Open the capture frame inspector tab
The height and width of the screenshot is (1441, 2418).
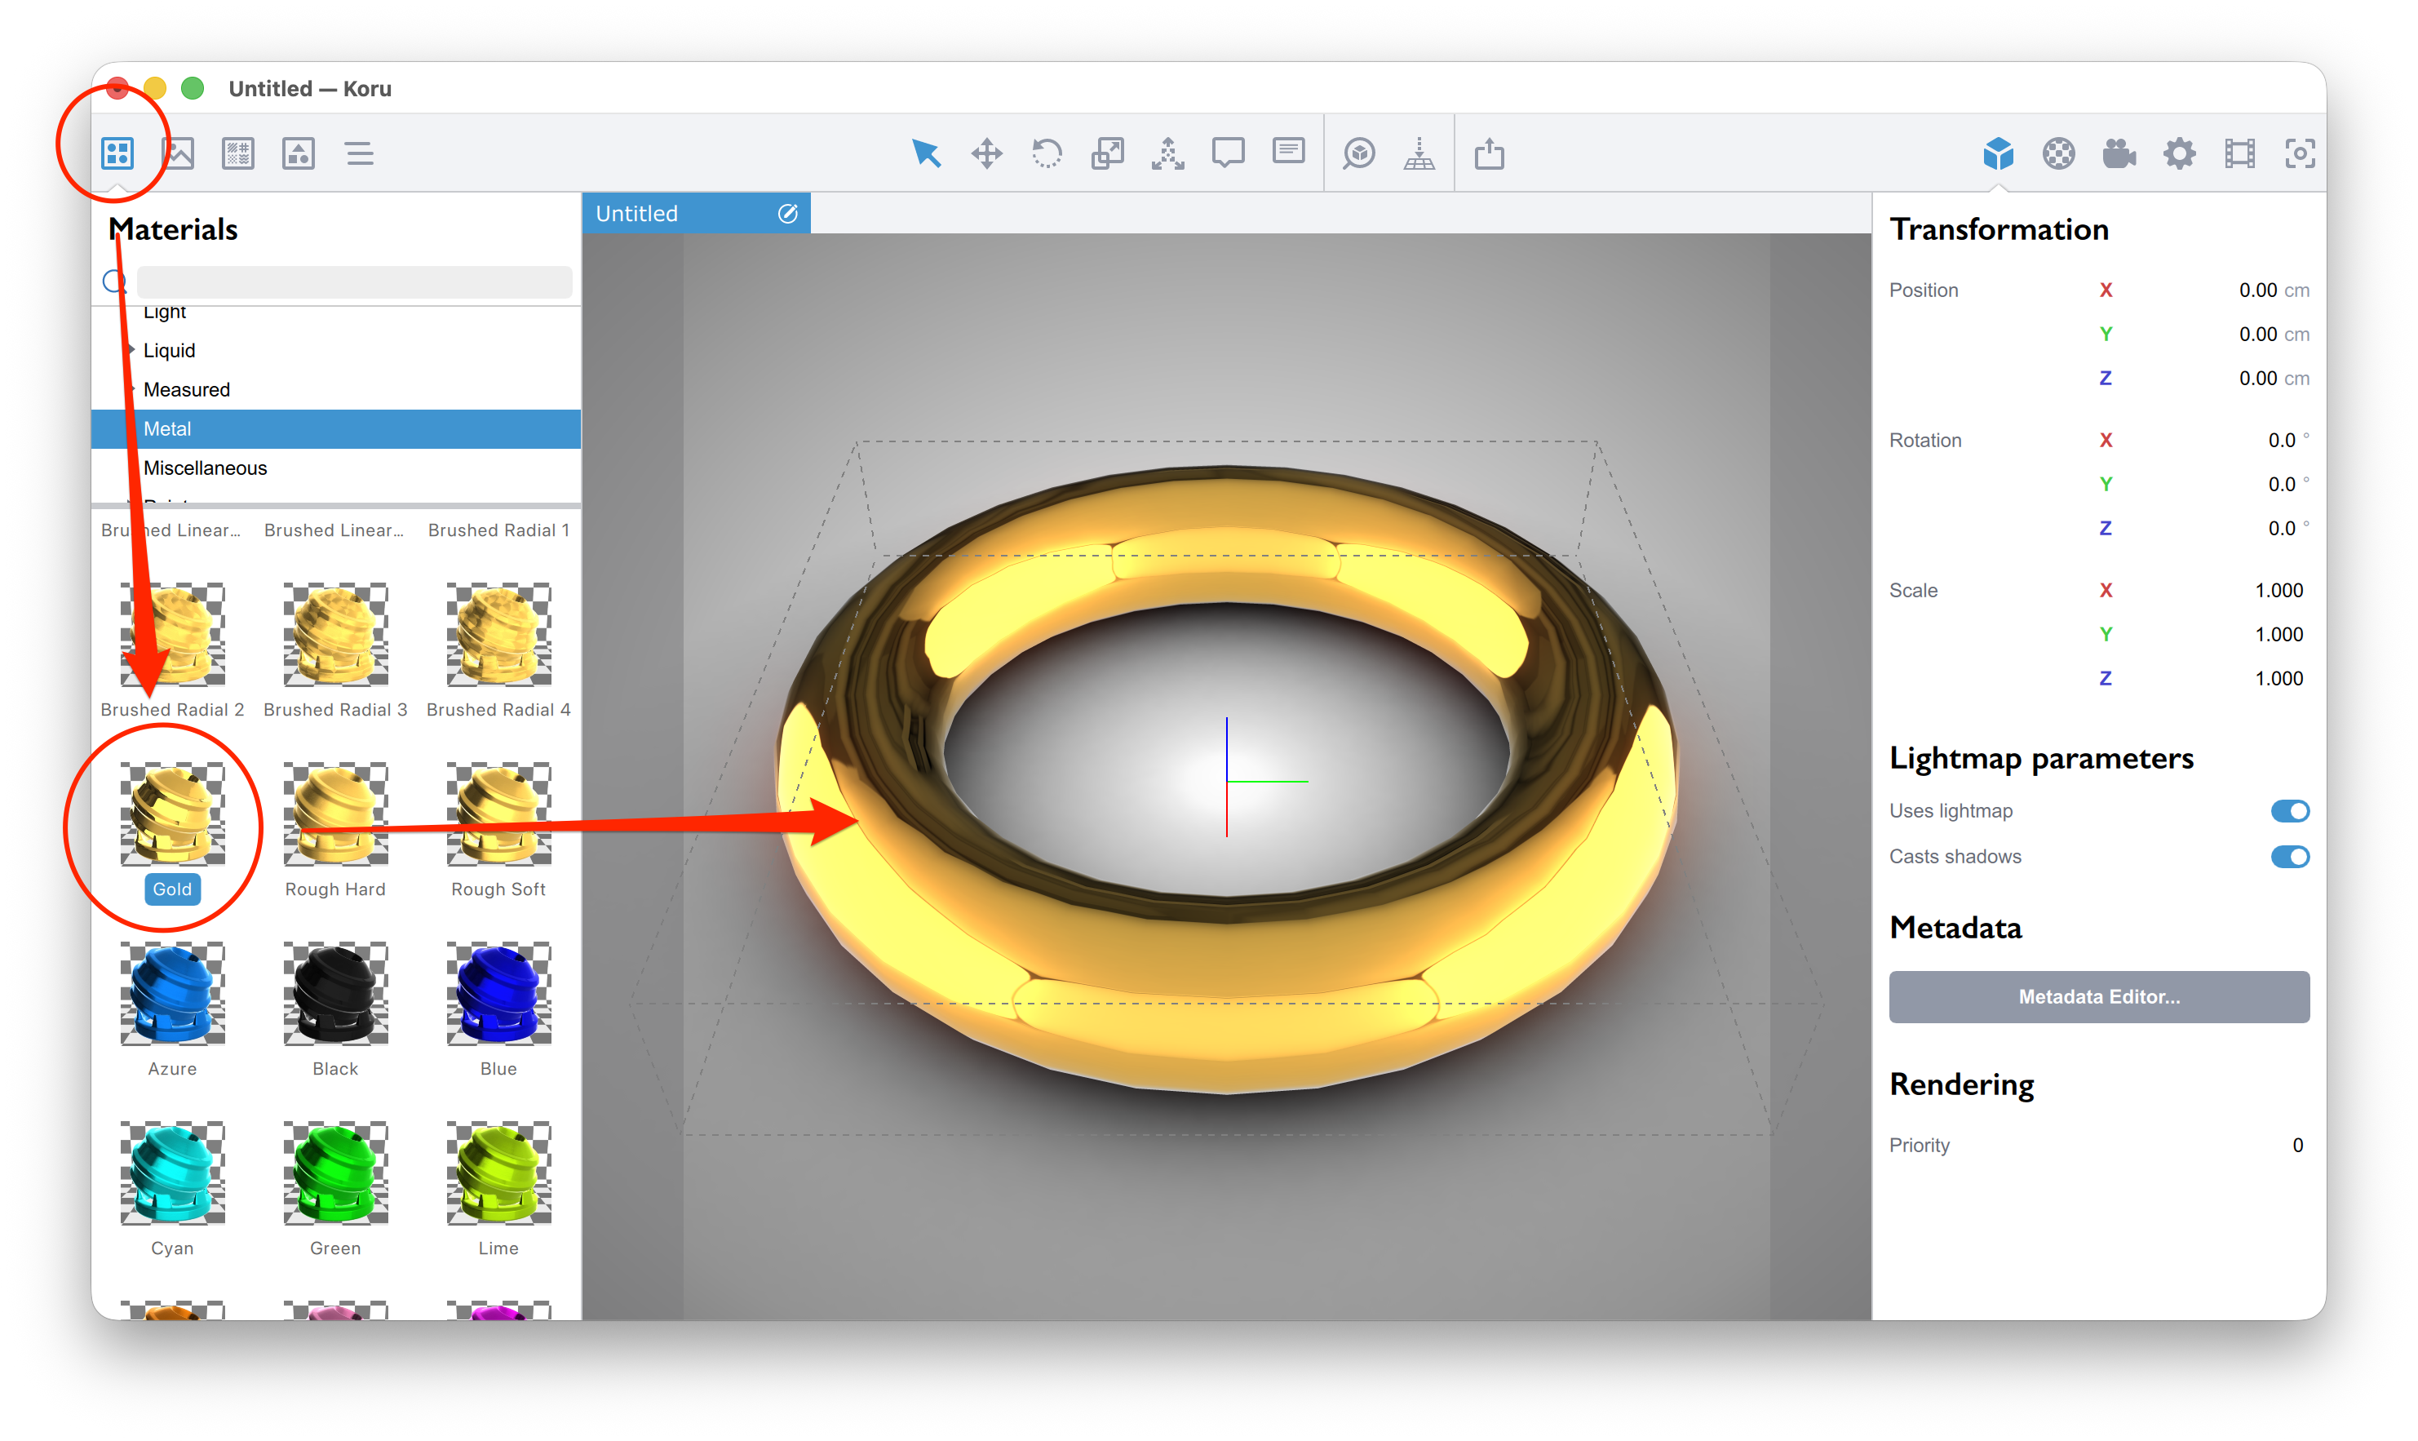(2300, 153)
